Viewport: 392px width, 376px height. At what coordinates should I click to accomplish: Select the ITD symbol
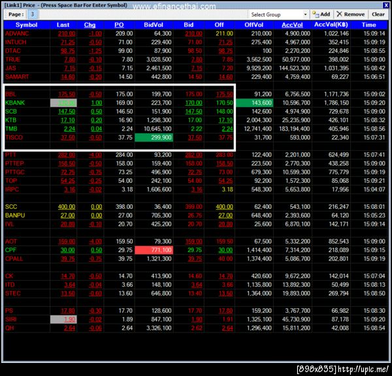tap(10, 285)
